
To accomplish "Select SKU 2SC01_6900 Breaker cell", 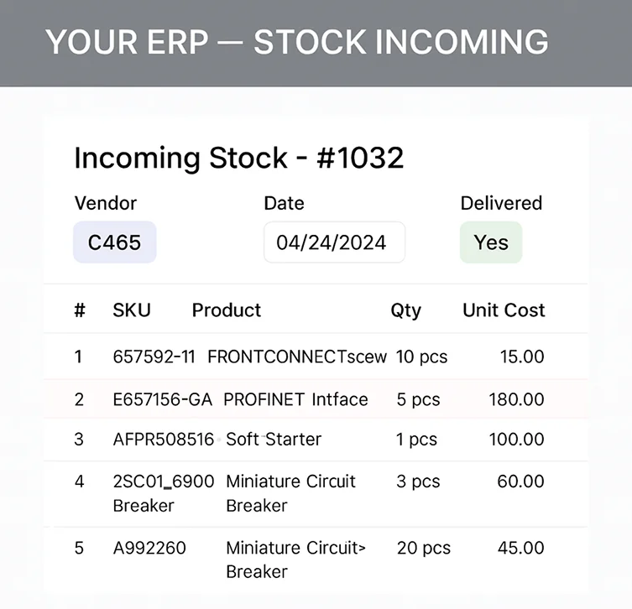I will 163,493.
